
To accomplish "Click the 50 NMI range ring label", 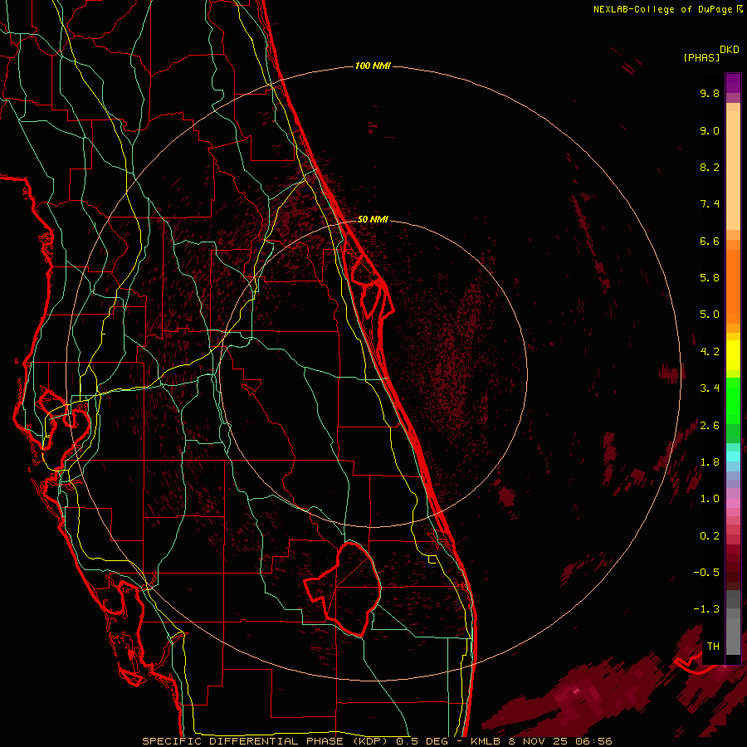I will pos(373,219).
